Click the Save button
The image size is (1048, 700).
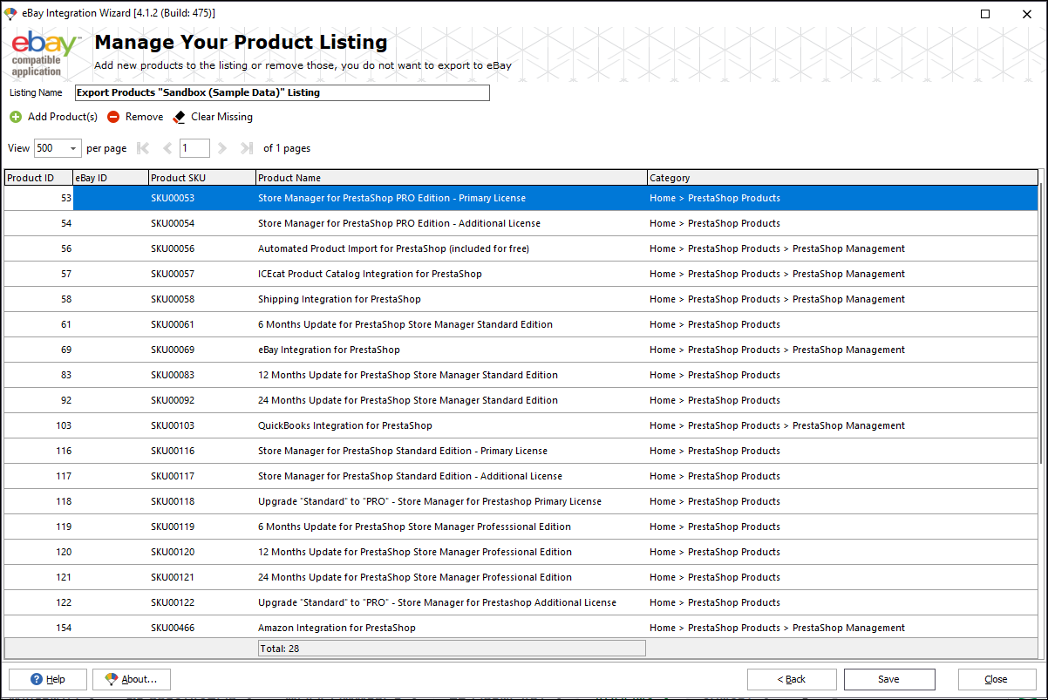pyautogui.click(x=889, y=679)
